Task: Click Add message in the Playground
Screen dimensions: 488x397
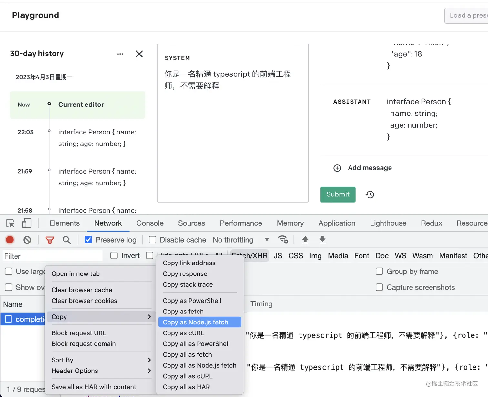Action: pos(370,168)
